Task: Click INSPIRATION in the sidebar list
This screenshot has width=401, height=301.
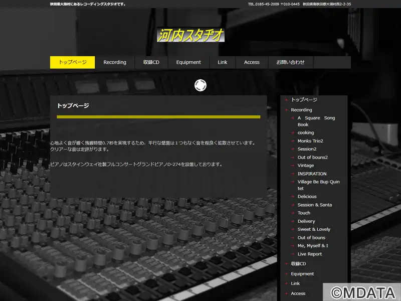Action: [x=312, y=174]
